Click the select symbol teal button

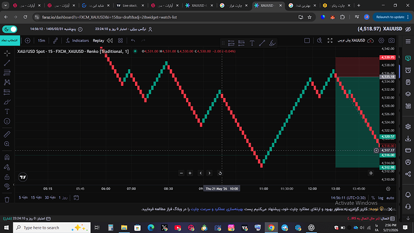10,40
